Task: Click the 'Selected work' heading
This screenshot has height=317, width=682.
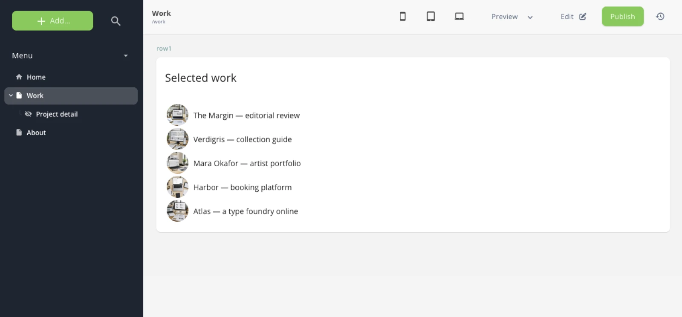Action: click(201, 78)
